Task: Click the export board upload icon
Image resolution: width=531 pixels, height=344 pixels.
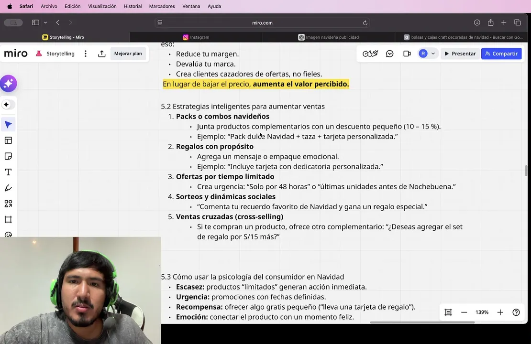Action: click(x=101, y=54)
